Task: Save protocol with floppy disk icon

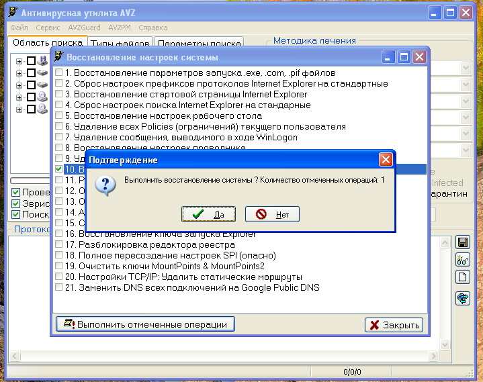Action: coord(463,242)
